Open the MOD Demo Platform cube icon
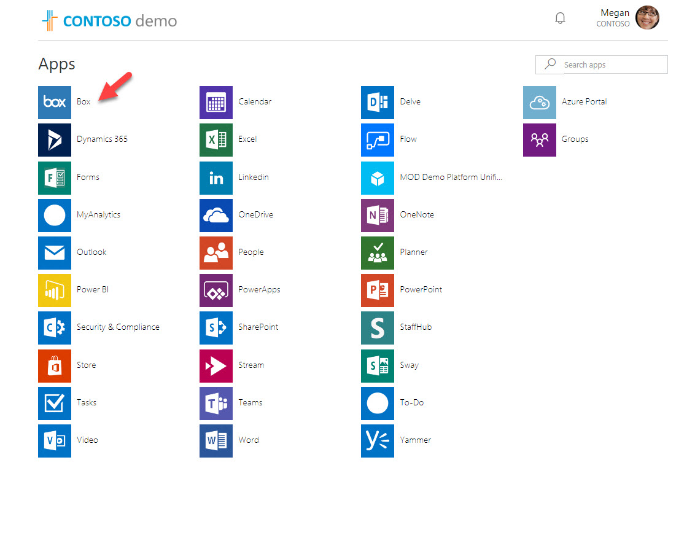 click(377, 178)
